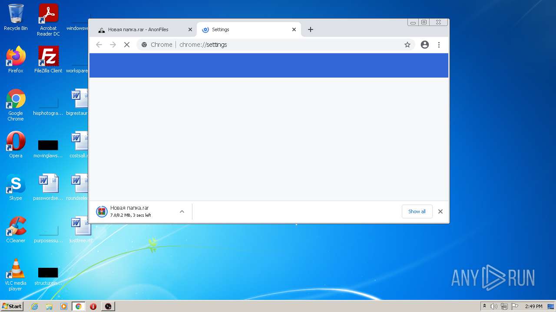Viewport: 556px width, 312px height.
Task: Click the network icon in system tray
Action: [504, 306]
